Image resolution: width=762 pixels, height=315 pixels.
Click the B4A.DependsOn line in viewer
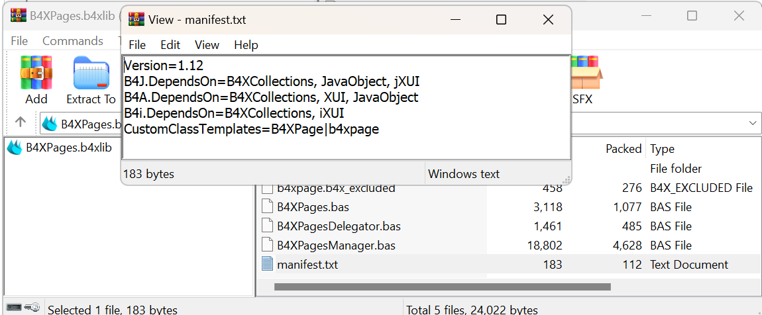click(271, 97)
